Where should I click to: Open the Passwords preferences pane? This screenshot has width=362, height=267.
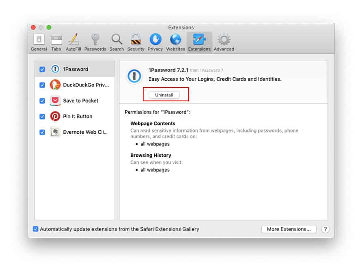[x=95, y=43]
